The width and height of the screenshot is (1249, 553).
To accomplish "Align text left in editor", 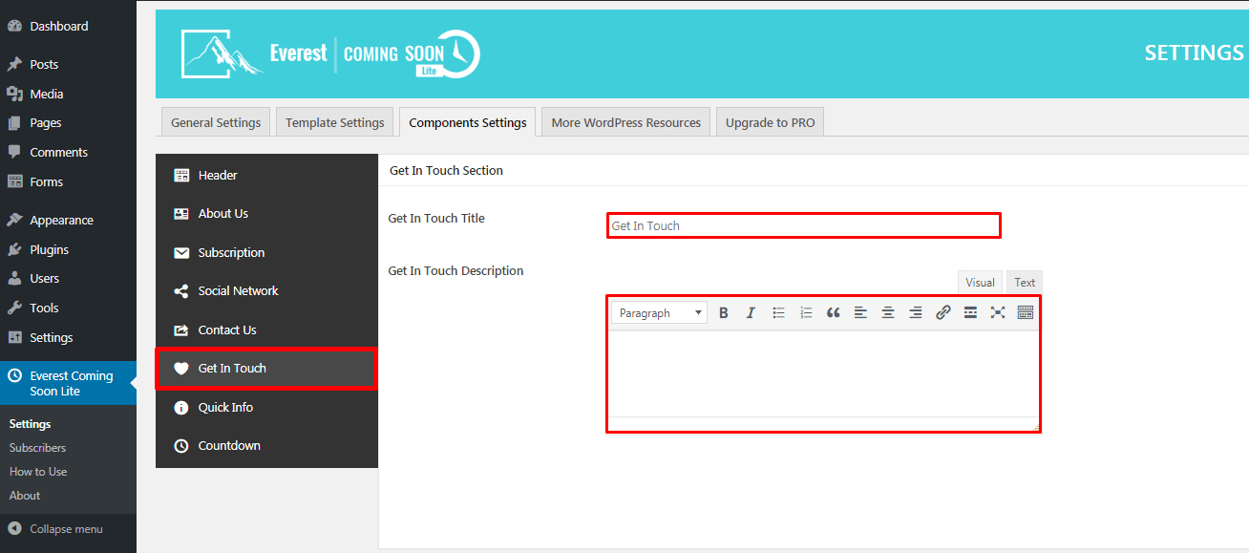I will (x=860, y=312).
